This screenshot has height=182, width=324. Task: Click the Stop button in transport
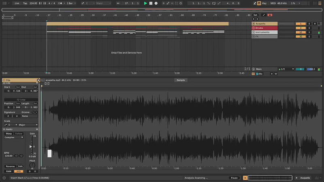[151, 3]
